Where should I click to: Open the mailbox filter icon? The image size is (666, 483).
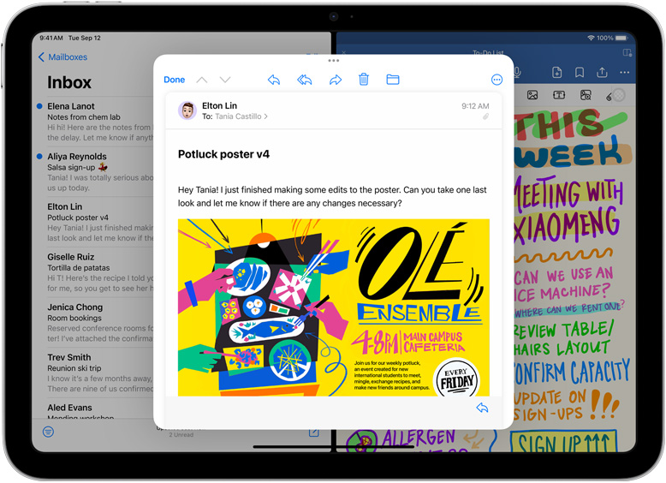pos(48,432)
